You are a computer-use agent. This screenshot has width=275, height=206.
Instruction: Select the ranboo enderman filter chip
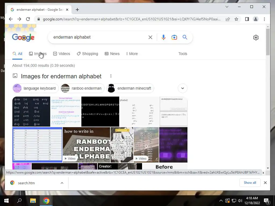pos(82,88)
